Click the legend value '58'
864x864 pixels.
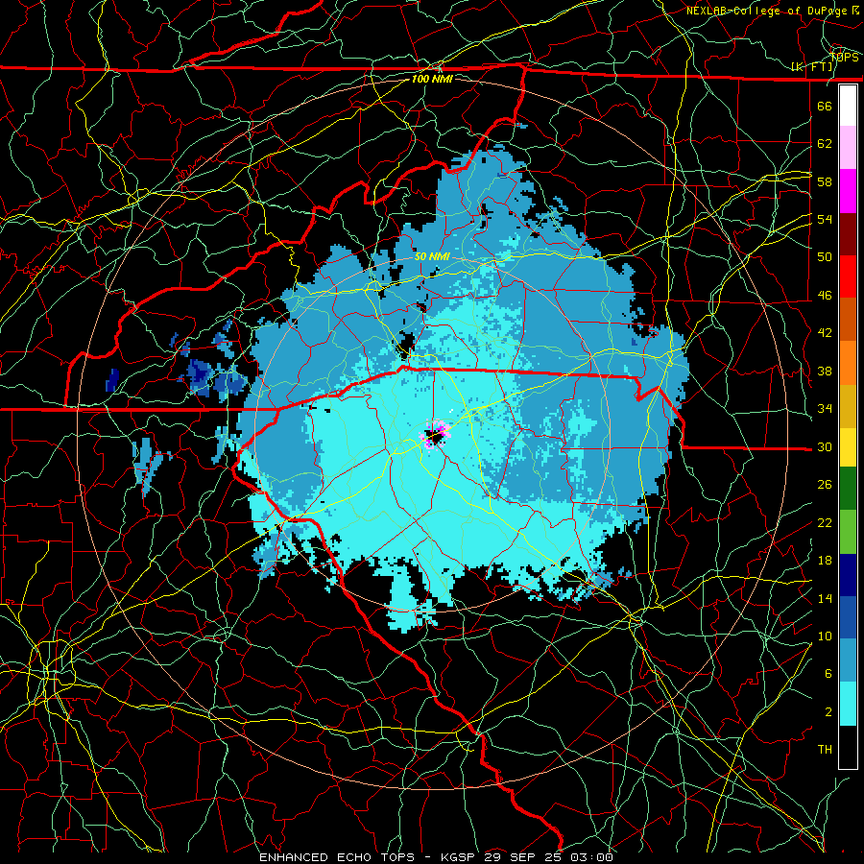(825, 181)
